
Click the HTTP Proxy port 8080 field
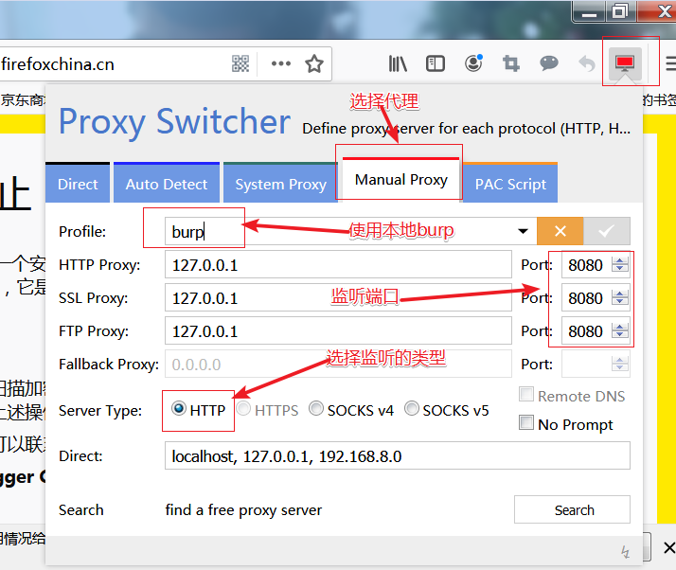pyautogui.click(x=586, y=264)
